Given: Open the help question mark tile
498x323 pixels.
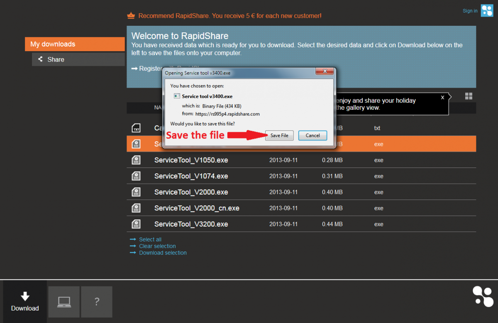Looking at the screenshot, I should pyautogui.click(x=97, y=302).
